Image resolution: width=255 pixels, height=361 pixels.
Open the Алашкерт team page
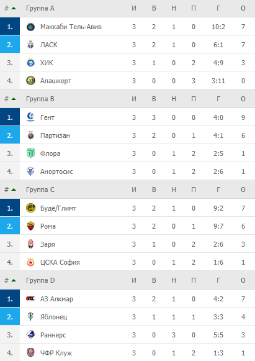pos(56,81)
